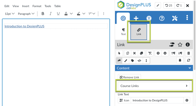Viewport: 196px width, 106px height.
Task: Open the highlight color dropdown arrow
Action: pos(84,14)
